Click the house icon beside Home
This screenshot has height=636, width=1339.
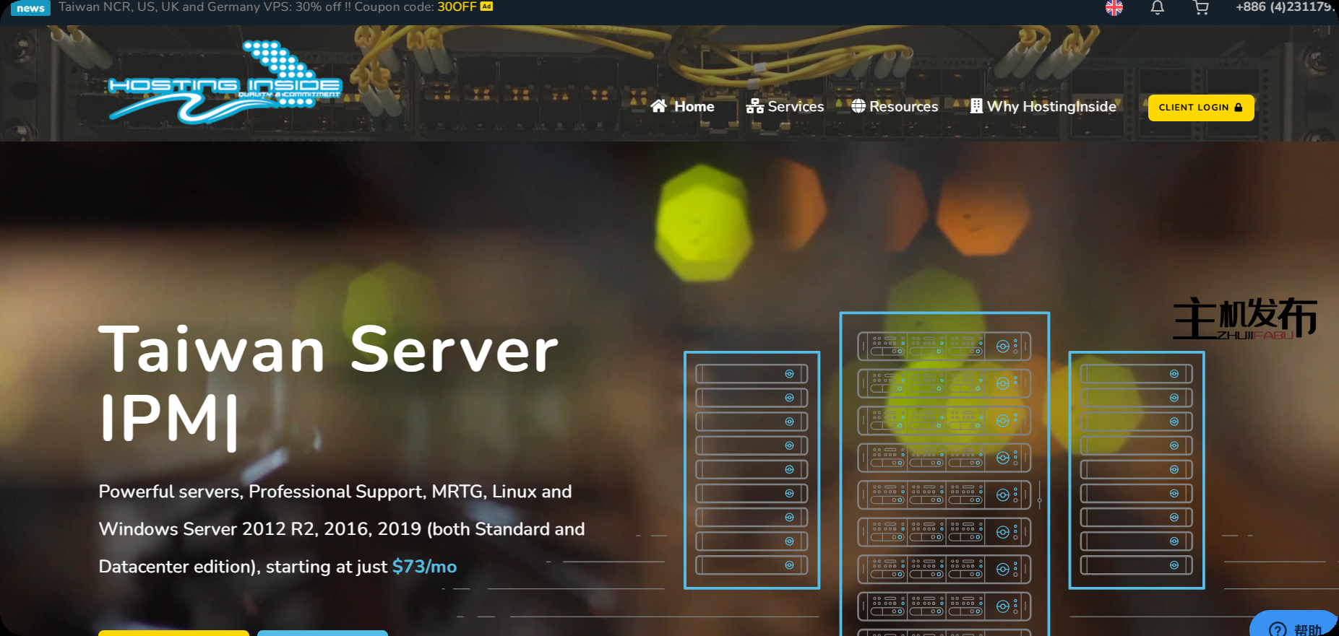[x=658, y=106]
